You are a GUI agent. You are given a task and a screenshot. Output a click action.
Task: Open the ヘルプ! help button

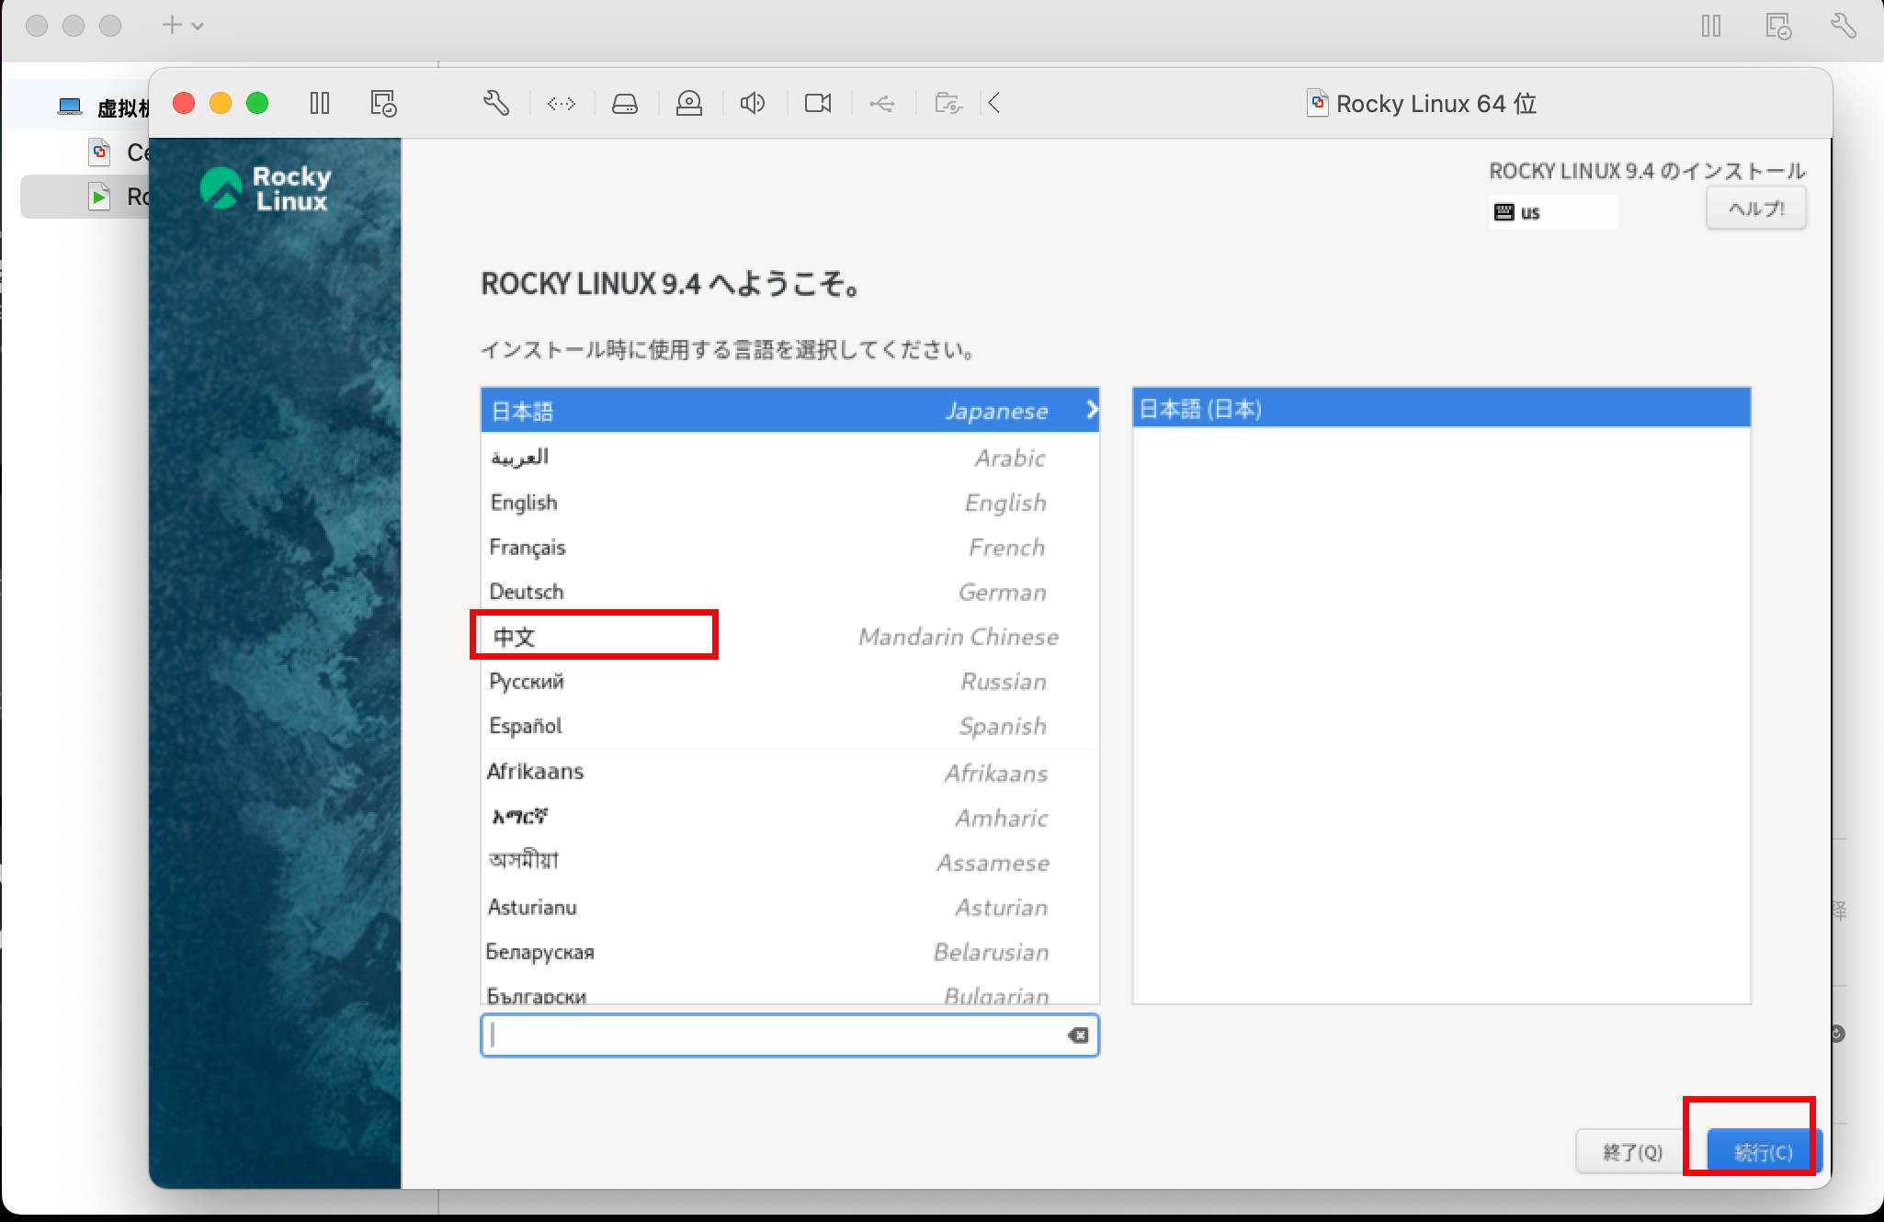[1756, 209]
